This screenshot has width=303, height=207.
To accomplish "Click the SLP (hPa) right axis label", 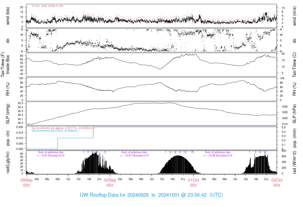I will pyautogui.click(x=294, y=114).
